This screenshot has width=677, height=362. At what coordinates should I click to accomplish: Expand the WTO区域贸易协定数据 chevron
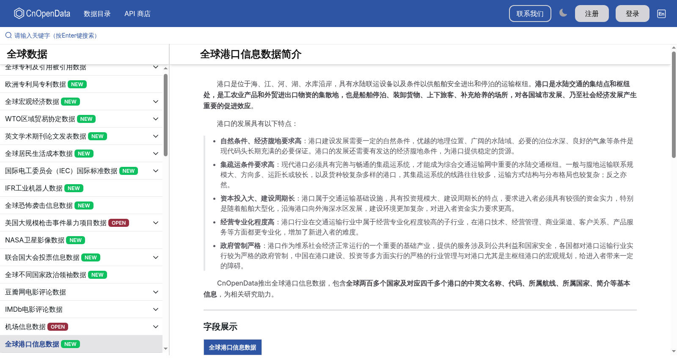coord(156,119)
